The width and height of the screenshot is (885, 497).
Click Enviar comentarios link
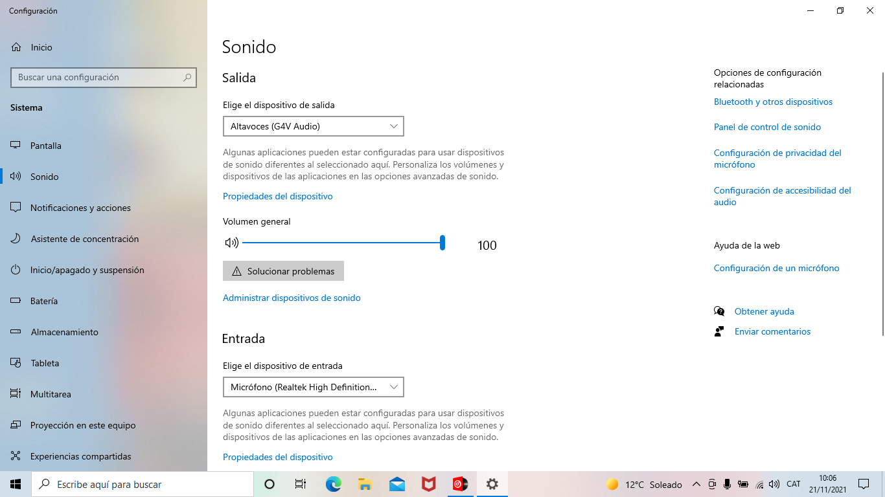772,331
